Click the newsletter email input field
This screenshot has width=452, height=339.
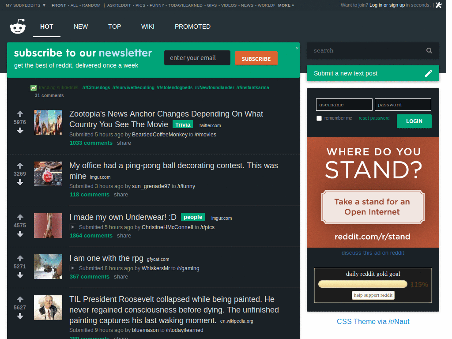[197, 58]
